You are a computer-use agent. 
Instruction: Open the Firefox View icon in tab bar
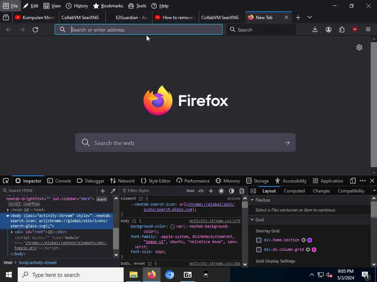[x=6, y=18]
